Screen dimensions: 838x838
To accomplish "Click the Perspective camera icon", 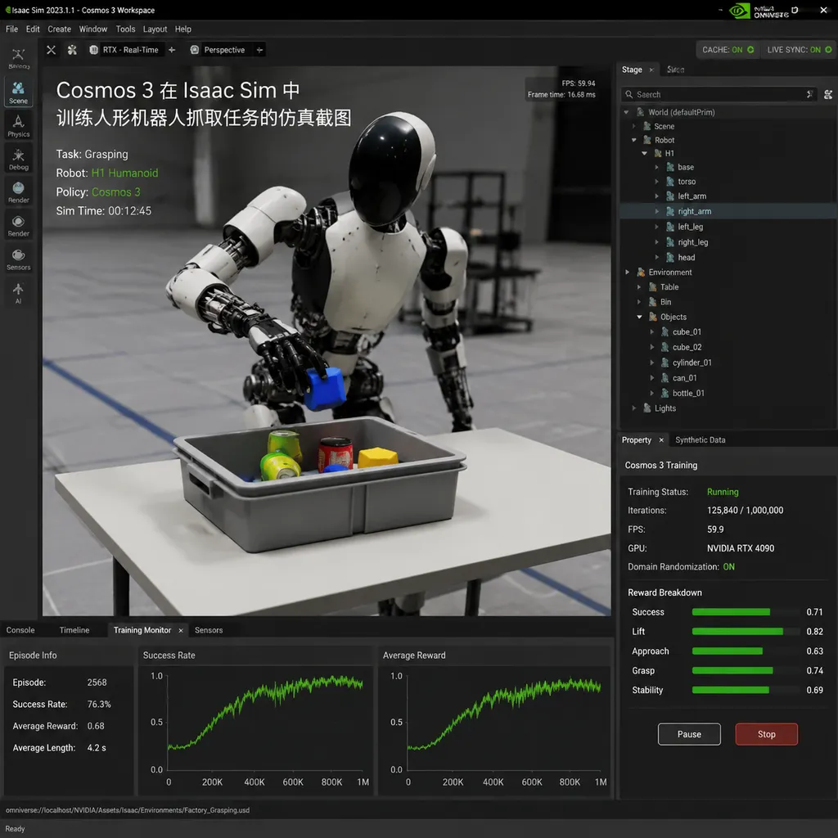I will [x=195, y=50].
